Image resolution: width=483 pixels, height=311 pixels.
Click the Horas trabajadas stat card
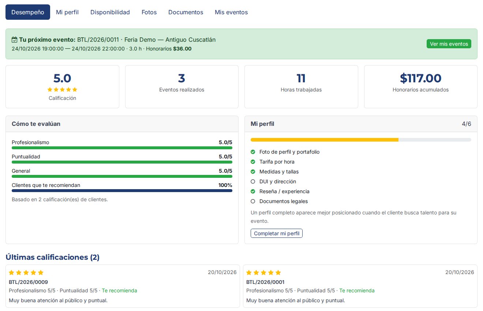click(301, 87)
